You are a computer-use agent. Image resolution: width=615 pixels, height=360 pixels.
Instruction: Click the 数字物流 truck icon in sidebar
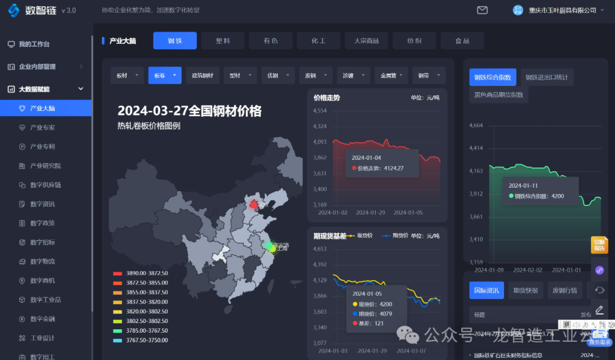22,262
